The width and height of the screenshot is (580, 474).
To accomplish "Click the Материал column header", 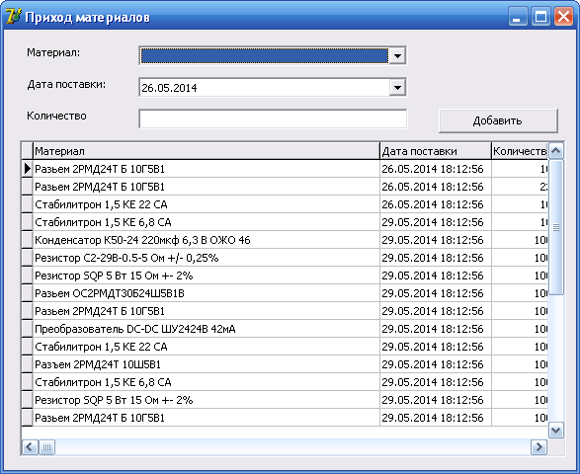I will coord(207,151).
